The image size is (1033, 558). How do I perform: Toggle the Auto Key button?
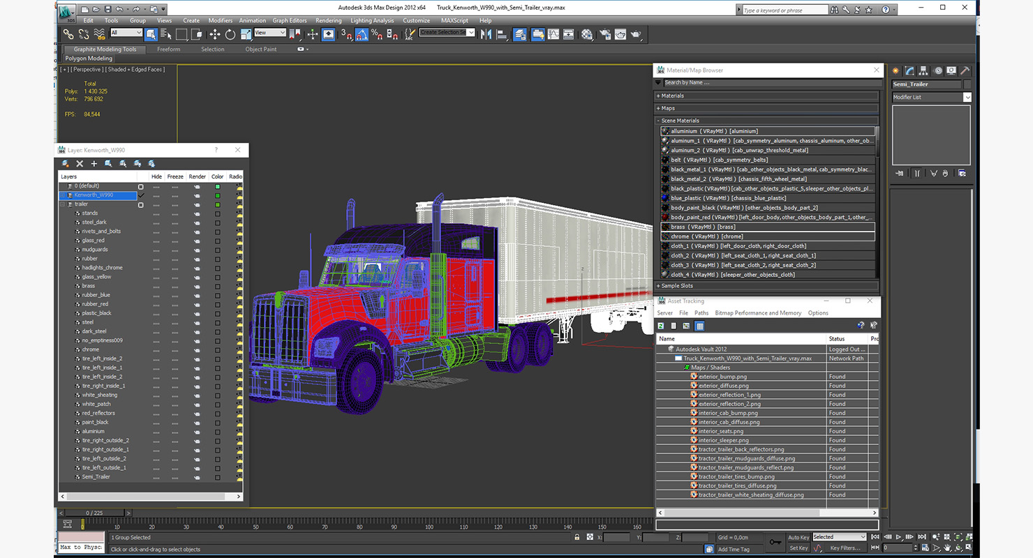point(798,537)
